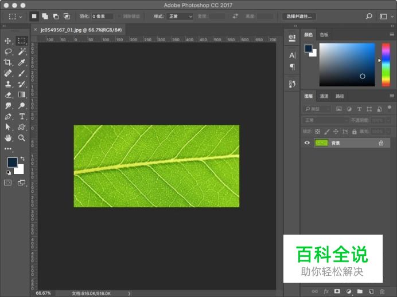Switch to the 色板 swatches tab
The height and width of the screenshot is (297, 397).
coord(324,34)
